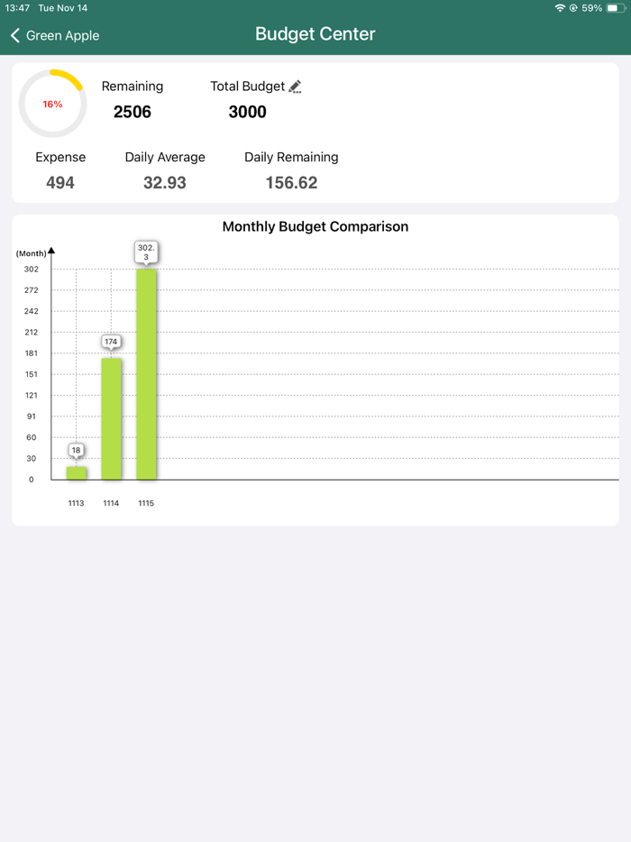Tap the Expense value 494

pos(60,182)
